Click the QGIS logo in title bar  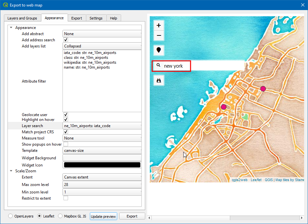click(x=5, y=5)
